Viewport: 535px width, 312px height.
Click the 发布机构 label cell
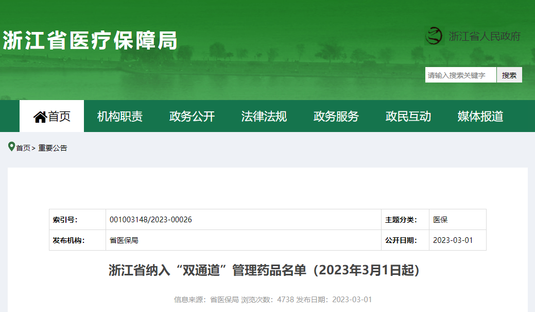click(x=77, y=240)
